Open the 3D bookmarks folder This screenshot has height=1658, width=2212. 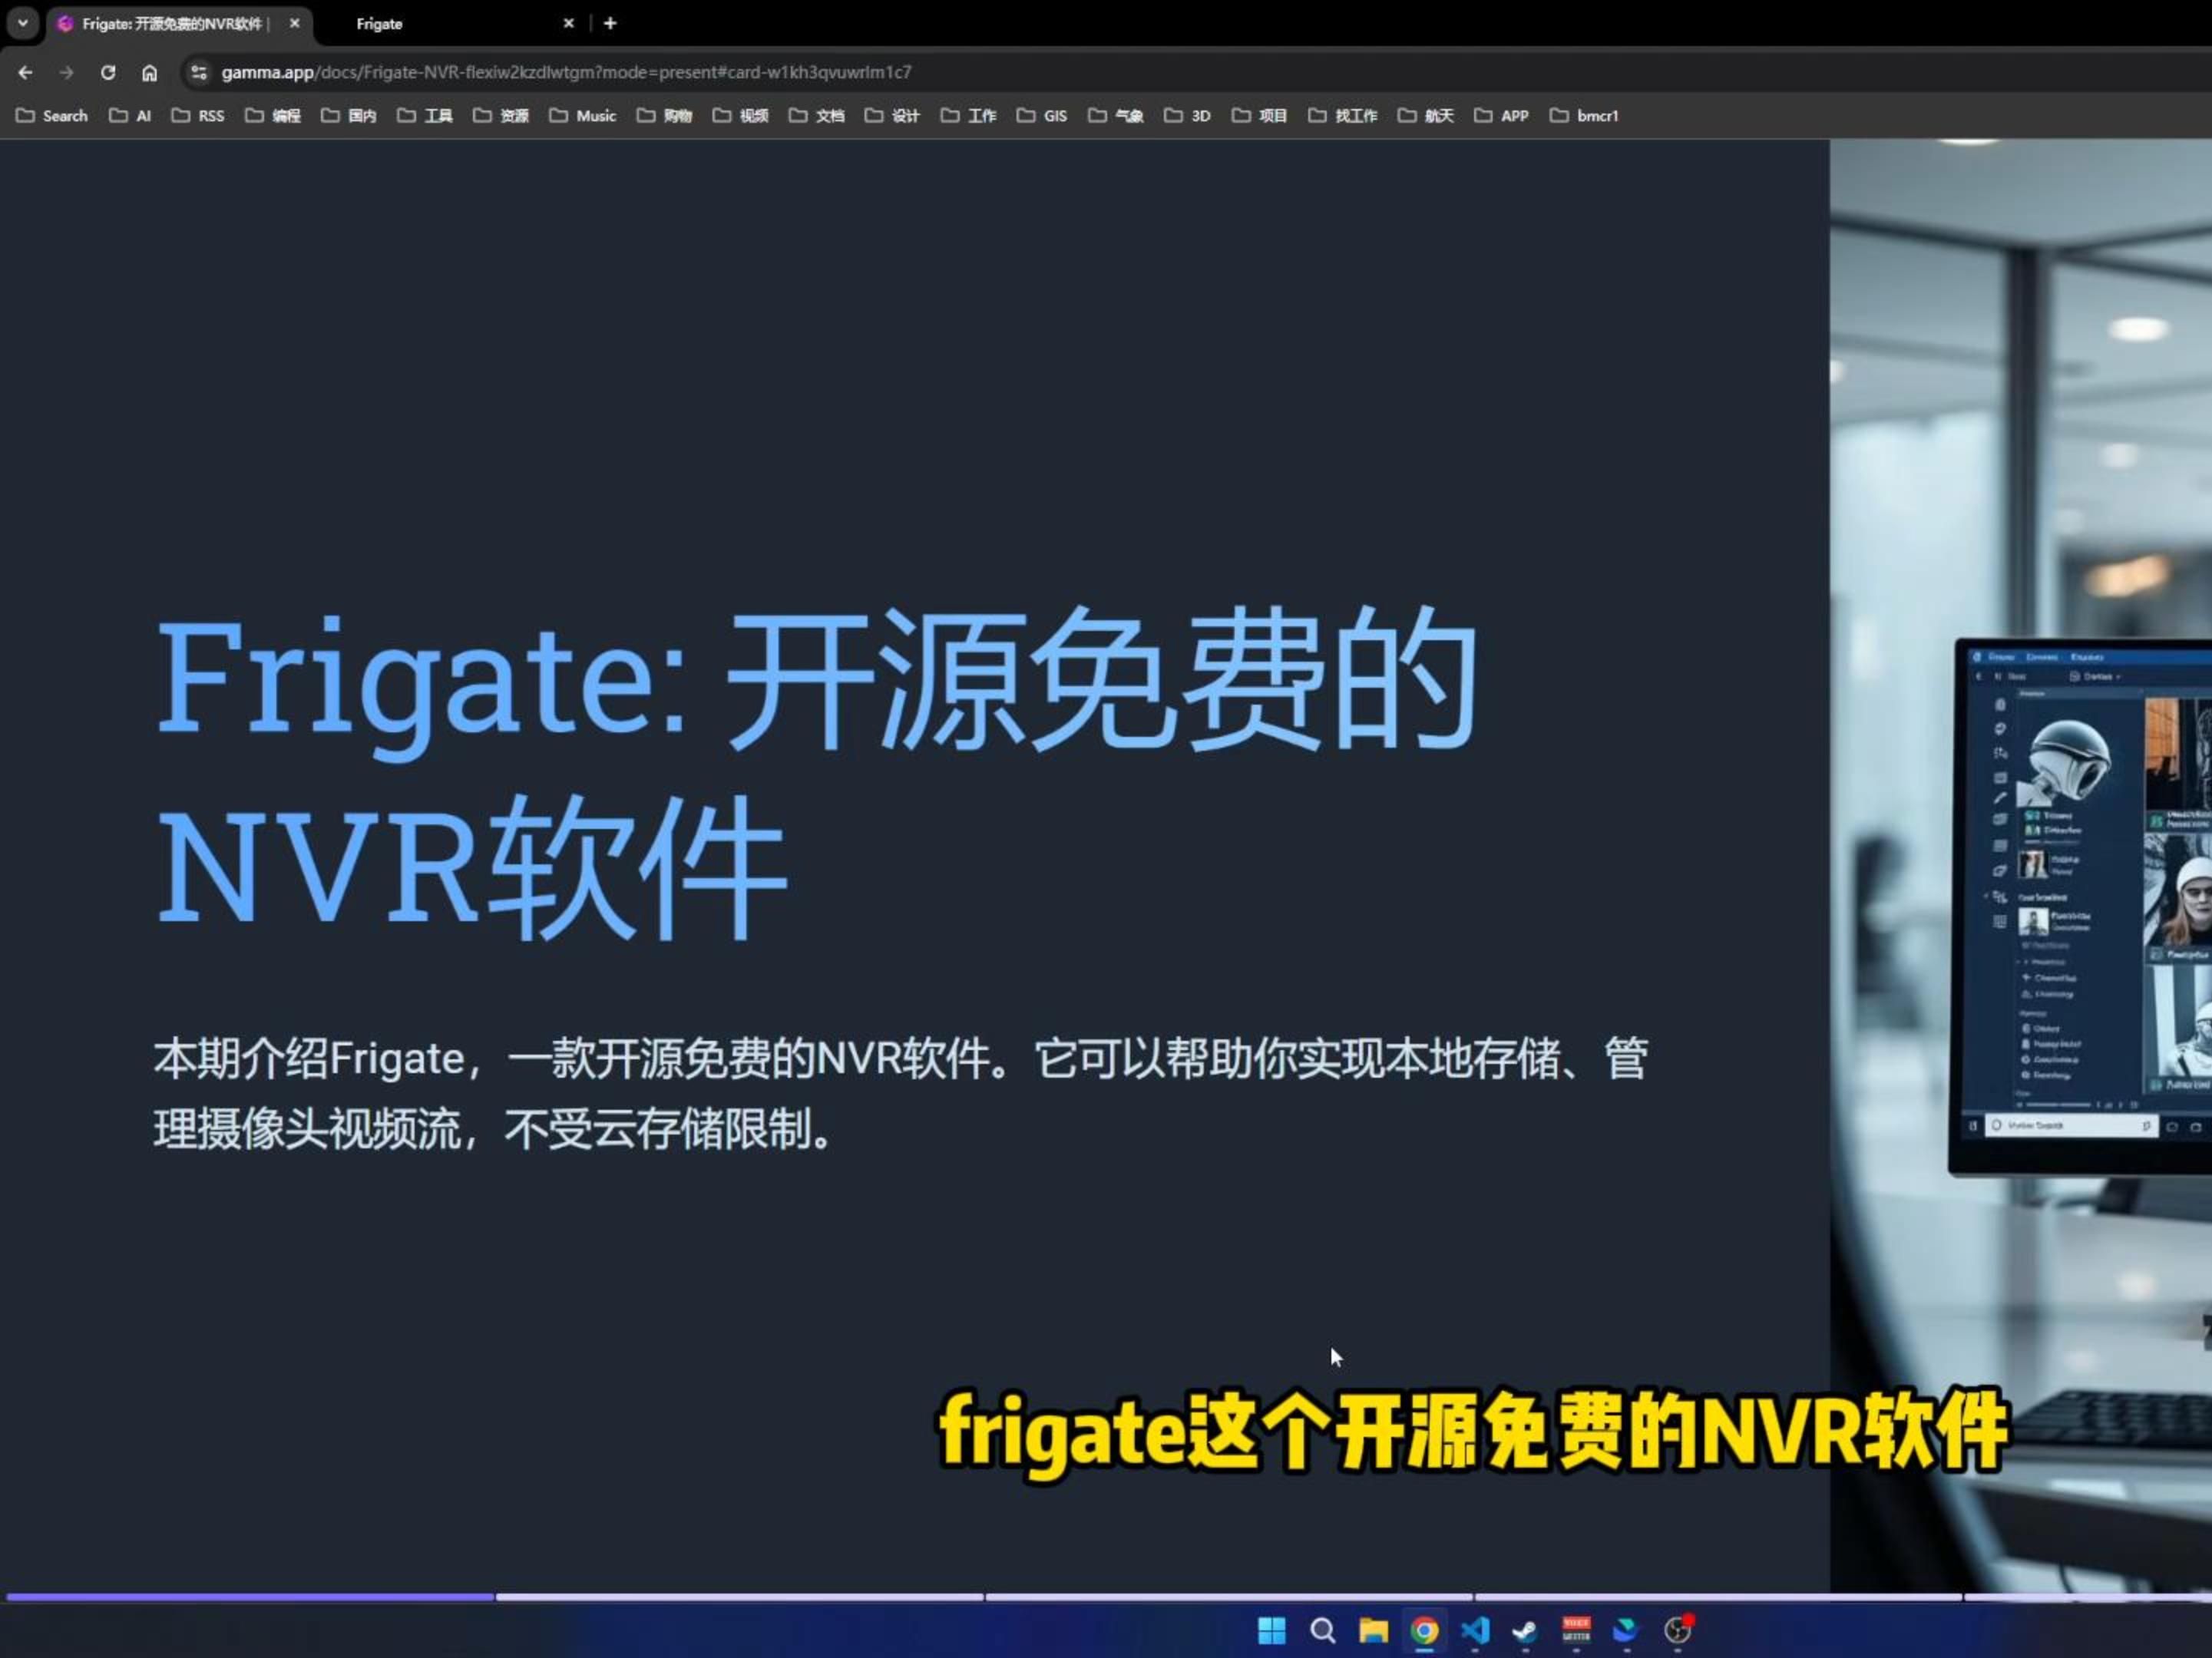[1188, 116]
